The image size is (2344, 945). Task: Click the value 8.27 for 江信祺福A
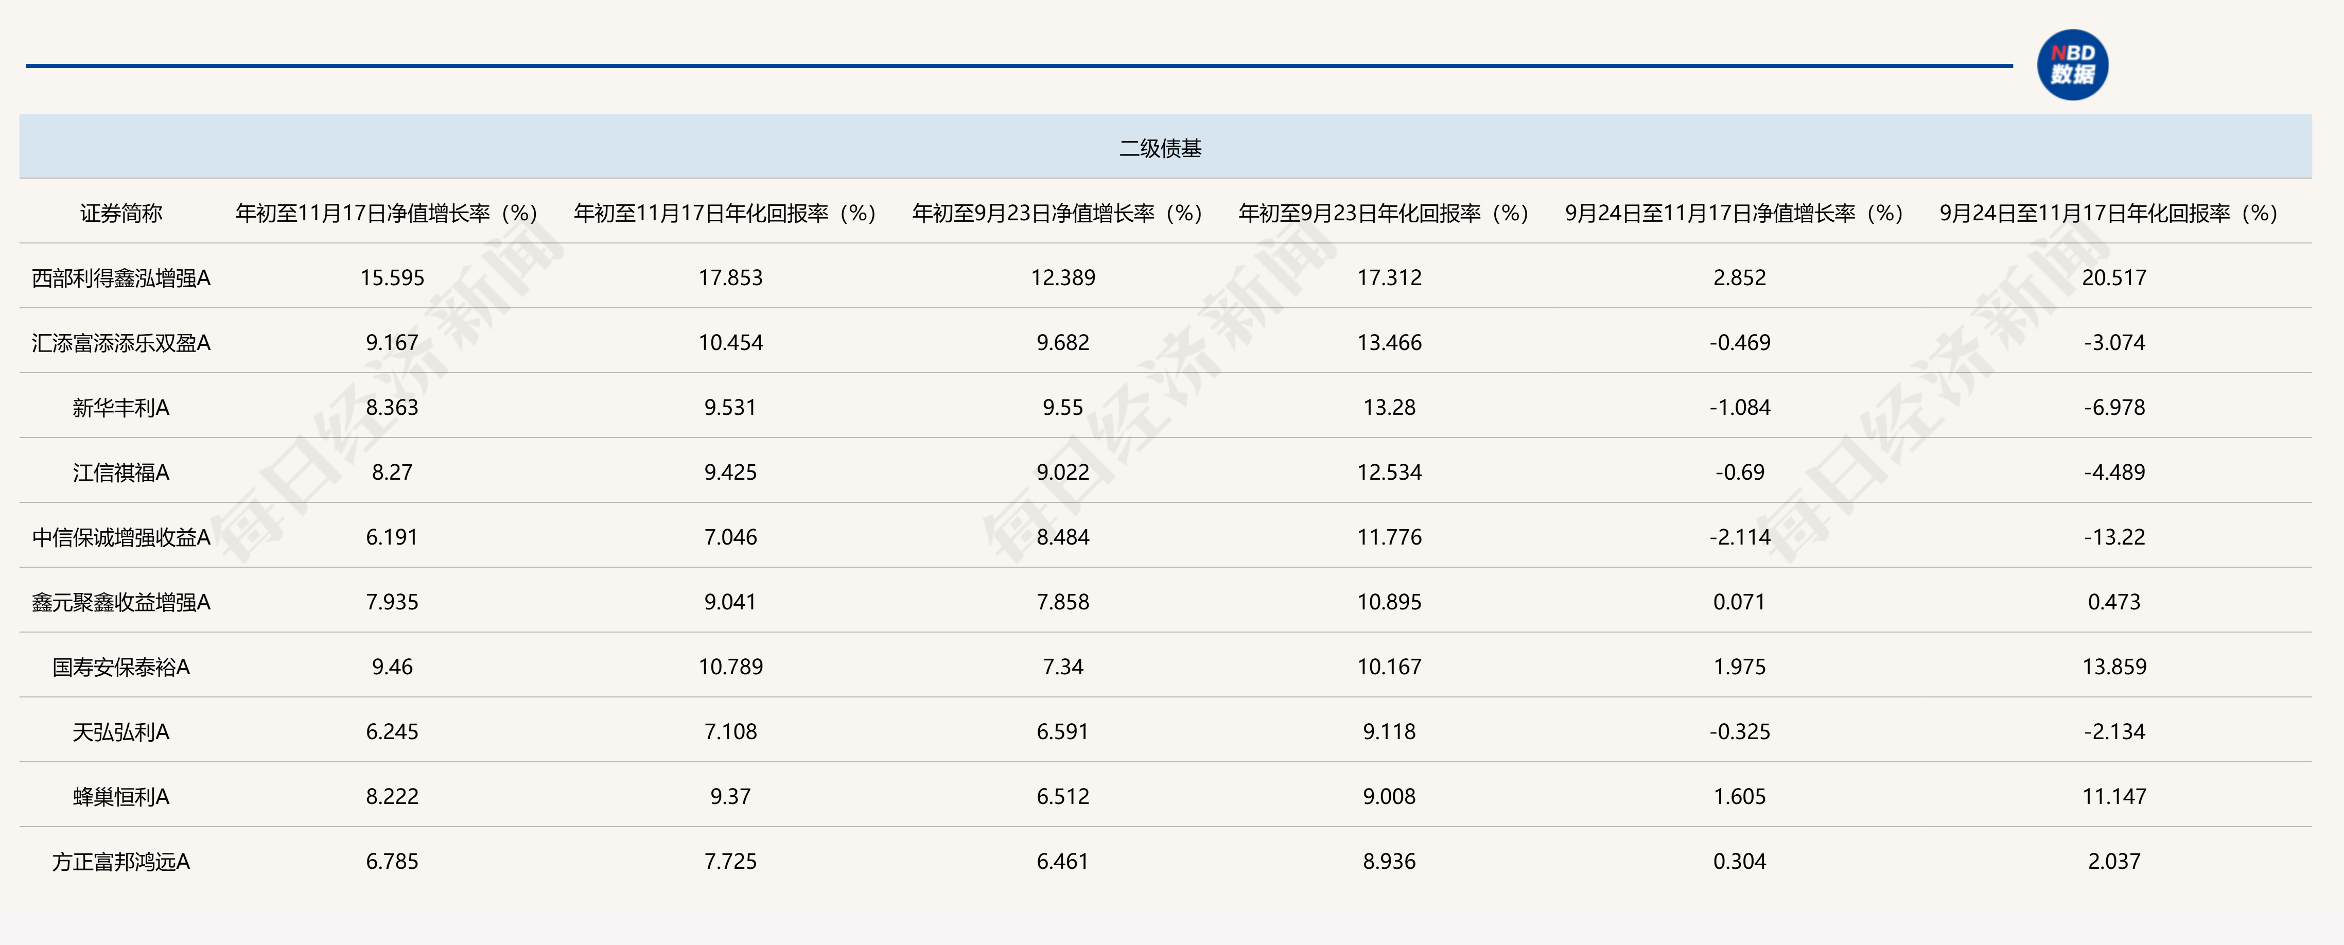[392, 472]
